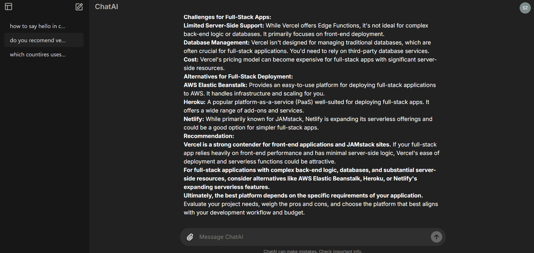Image resolution: width=534 pixels, height=253 pixels.
Task: Collapse the sidebar panel
Action: tap(8, 7)
